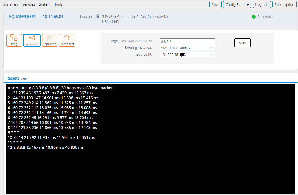Viewport: 298px width, 195px height.
Task: Open the Config Status dropdown
Action: point(237,4)
